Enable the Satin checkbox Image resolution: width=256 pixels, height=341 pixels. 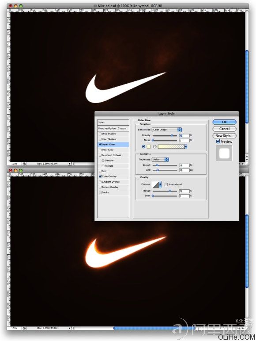pyautogui.click(x=100, y=171)
